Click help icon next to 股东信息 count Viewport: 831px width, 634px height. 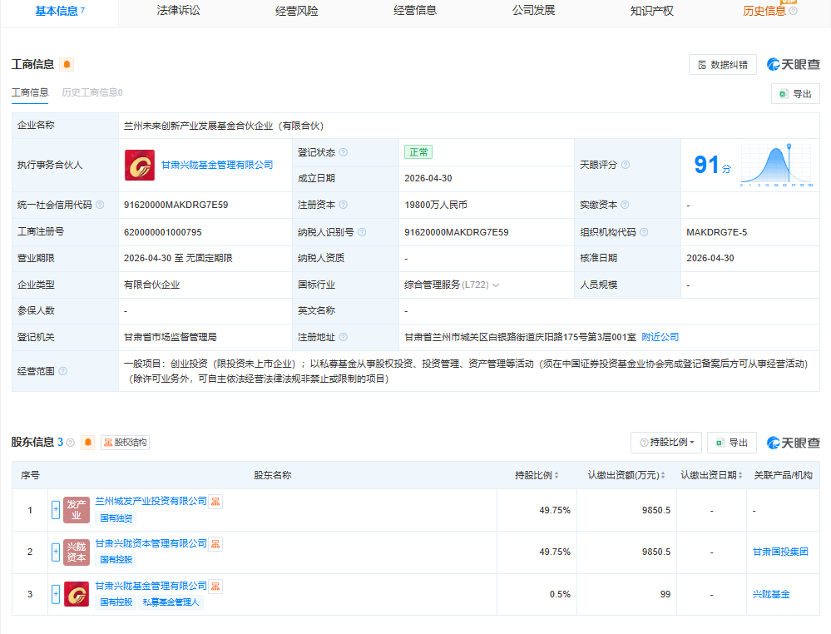click(x=71, y=443)
